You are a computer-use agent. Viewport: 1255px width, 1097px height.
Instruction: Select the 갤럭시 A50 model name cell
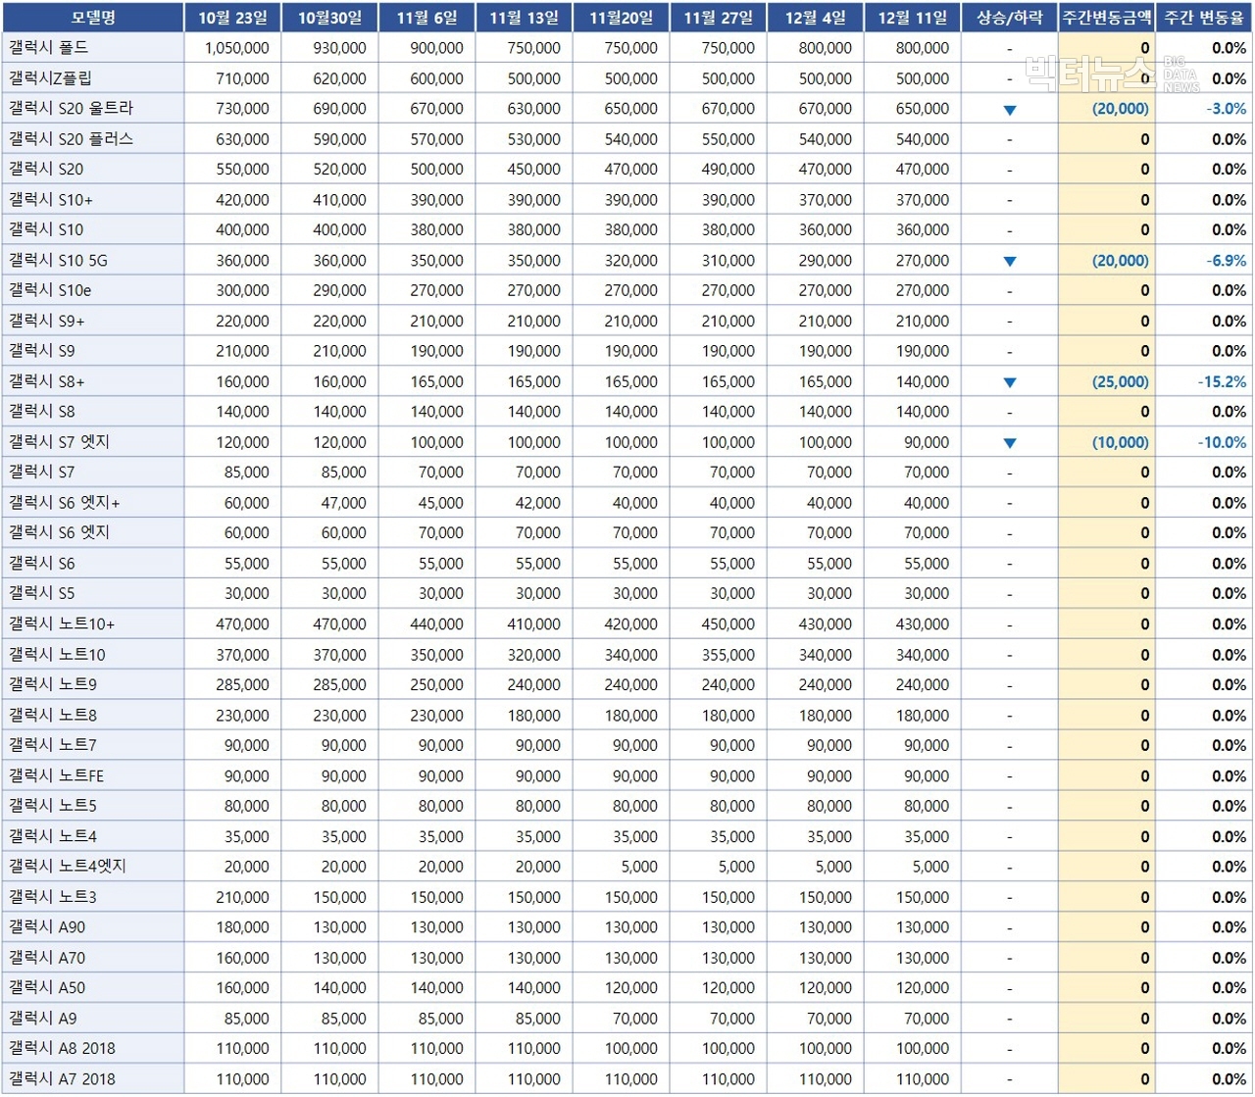(92, 988)
